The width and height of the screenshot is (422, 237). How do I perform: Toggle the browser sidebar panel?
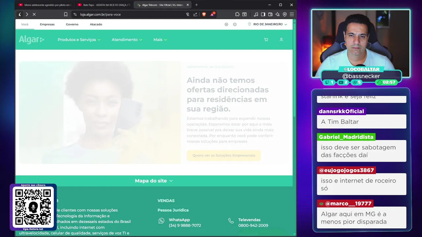(x=263, y=14)
